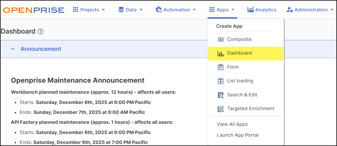Click the Administration user-gear icon
Screen dimensions: 337x146
(x=289, y=10)
